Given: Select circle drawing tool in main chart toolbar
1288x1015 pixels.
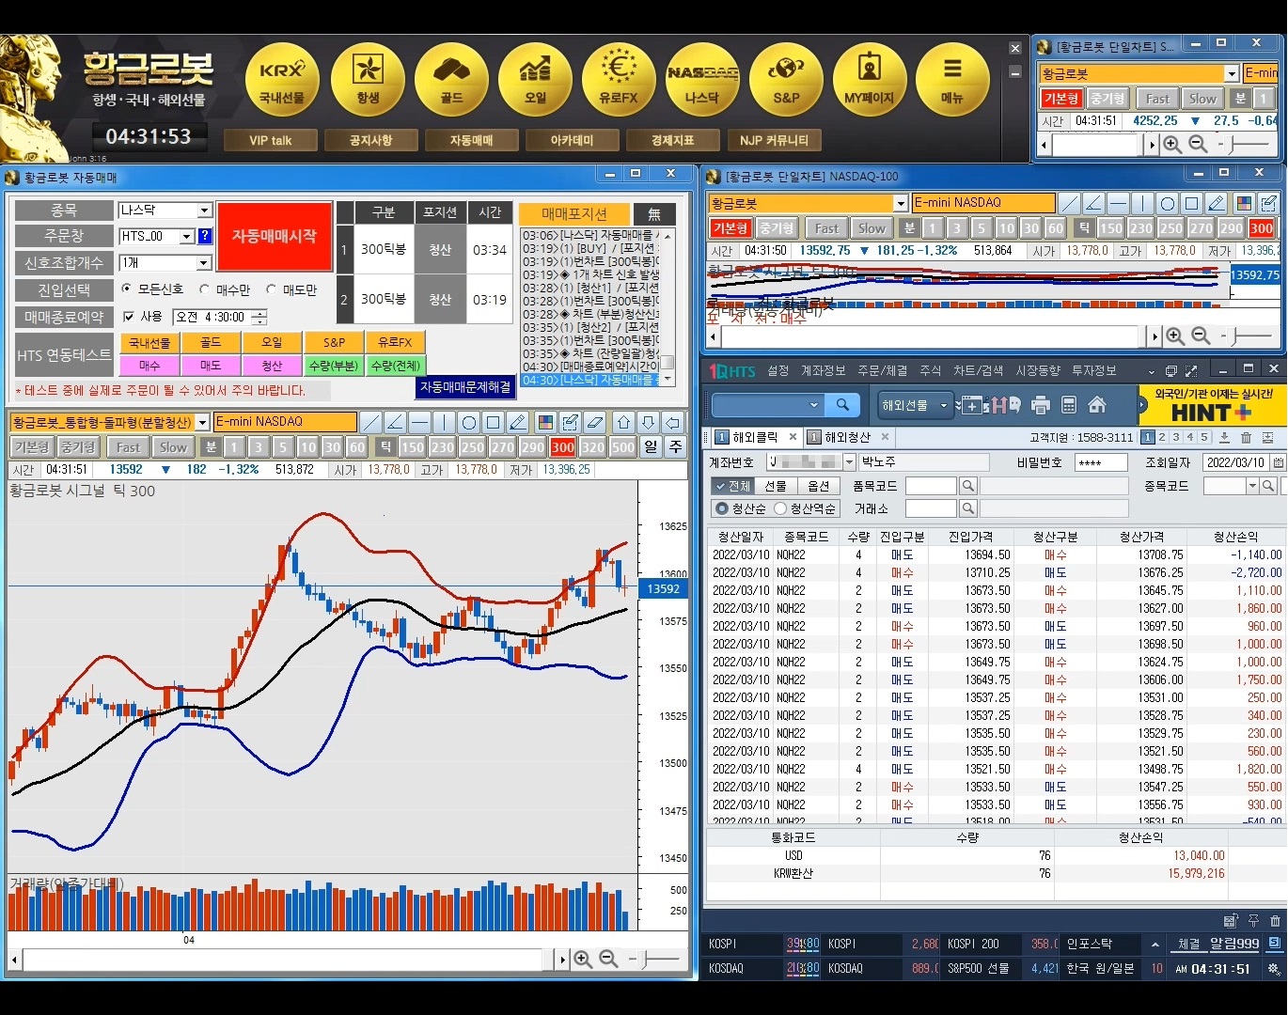Looking at the screenshot, I should click(469, 422).
